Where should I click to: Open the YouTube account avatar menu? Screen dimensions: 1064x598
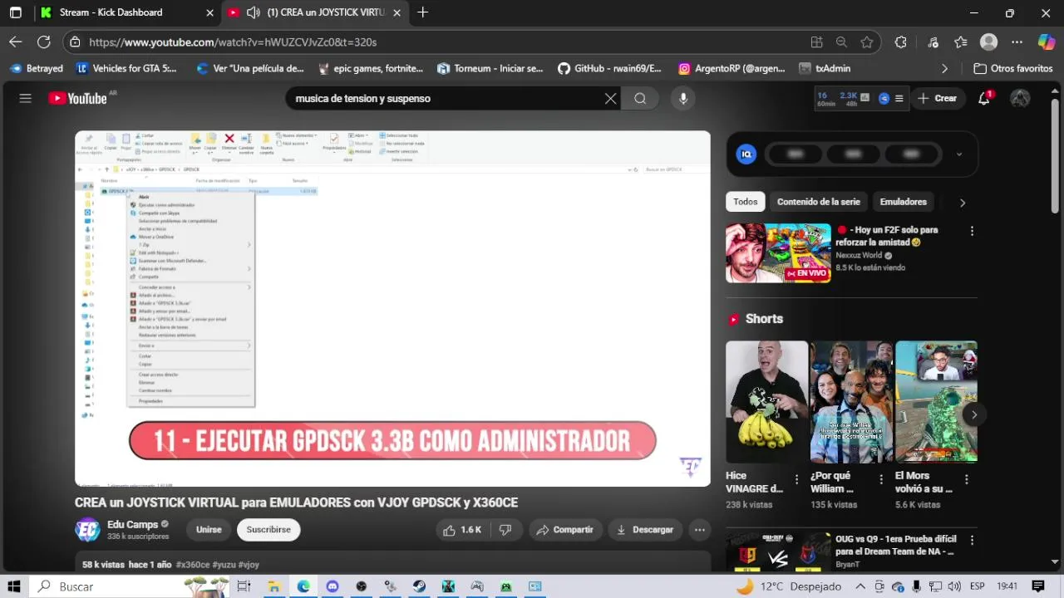(x=1020, y=98)
